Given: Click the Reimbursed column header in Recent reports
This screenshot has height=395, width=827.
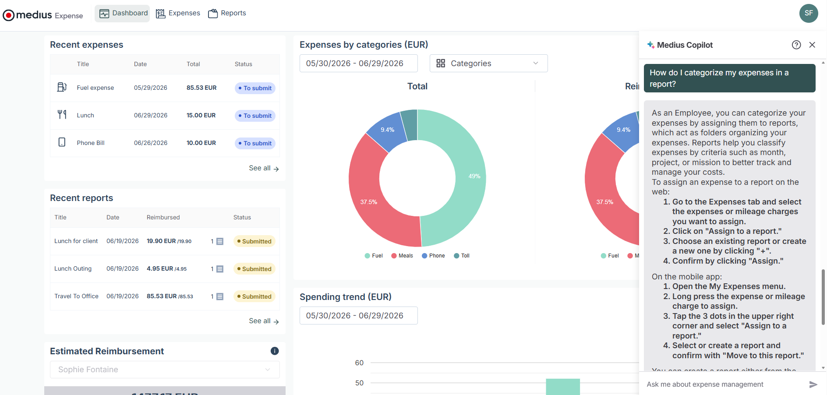Looking at the screenshot, I should click(163, 217).
